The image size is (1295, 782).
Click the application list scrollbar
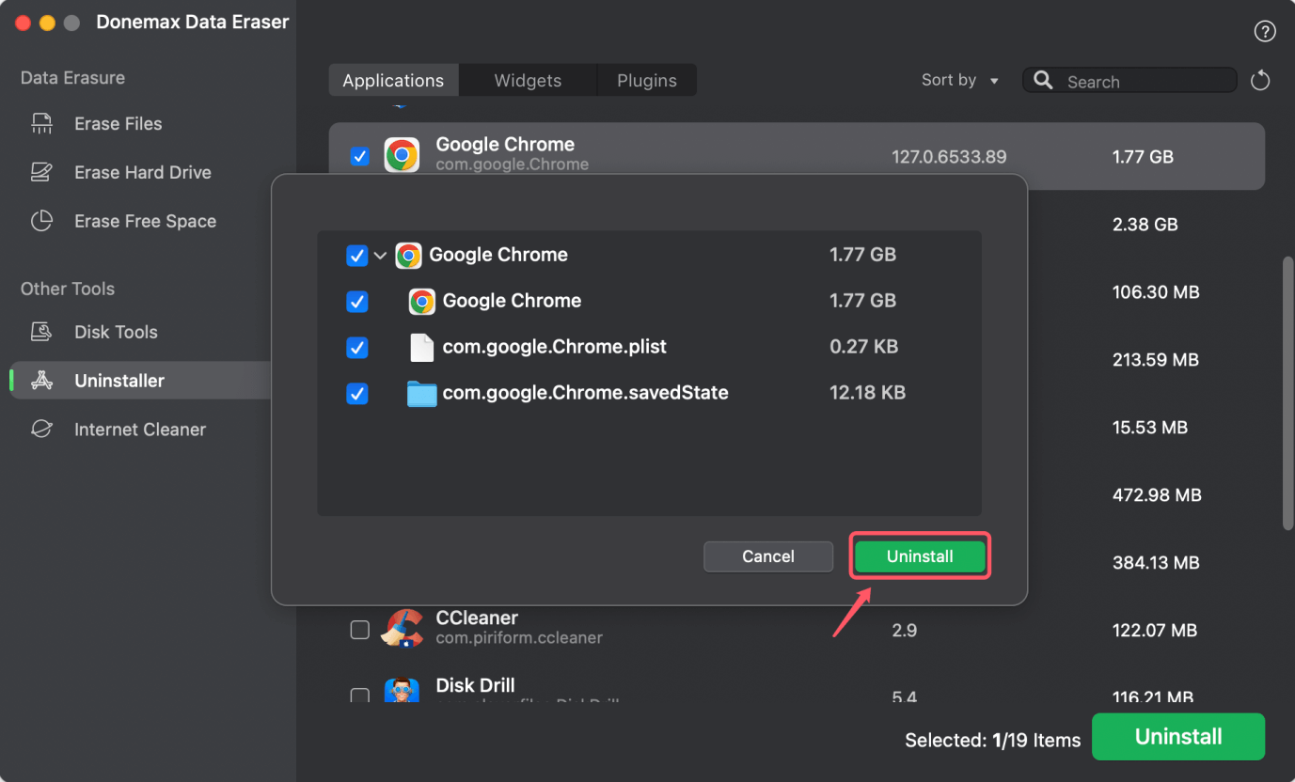1287,395
